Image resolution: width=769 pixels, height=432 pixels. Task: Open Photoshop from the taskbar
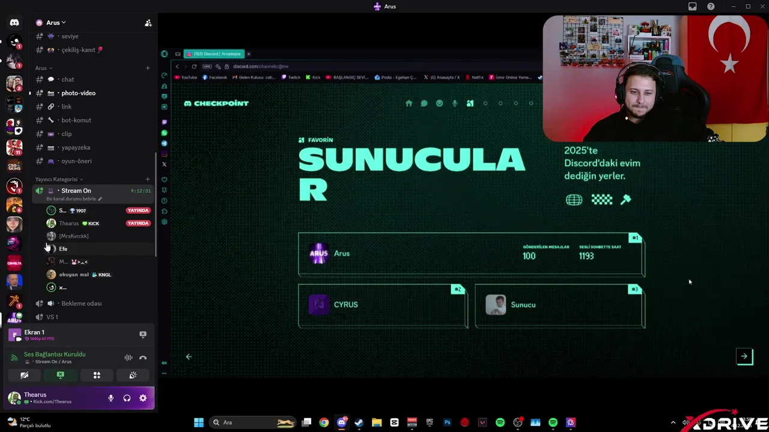447,422
